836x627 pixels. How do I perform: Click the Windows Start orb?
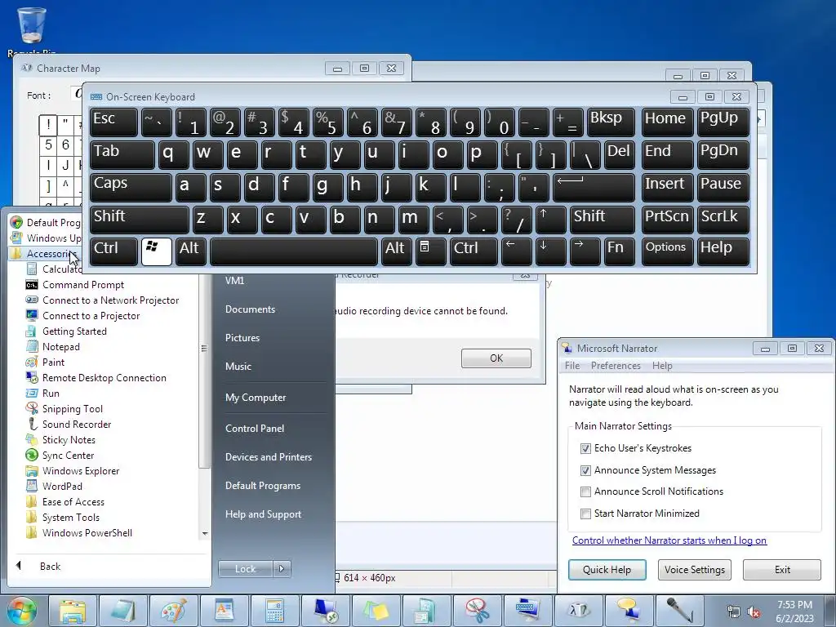pos(22,611)
